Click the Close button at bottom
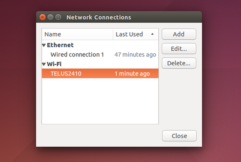Screen dimensions: 241x162 point(179,136)
